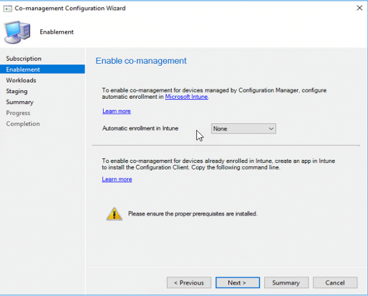The image size is (368, 296).
Task: Click the Completion step in sidebar
Action: (x=23, y=124)
